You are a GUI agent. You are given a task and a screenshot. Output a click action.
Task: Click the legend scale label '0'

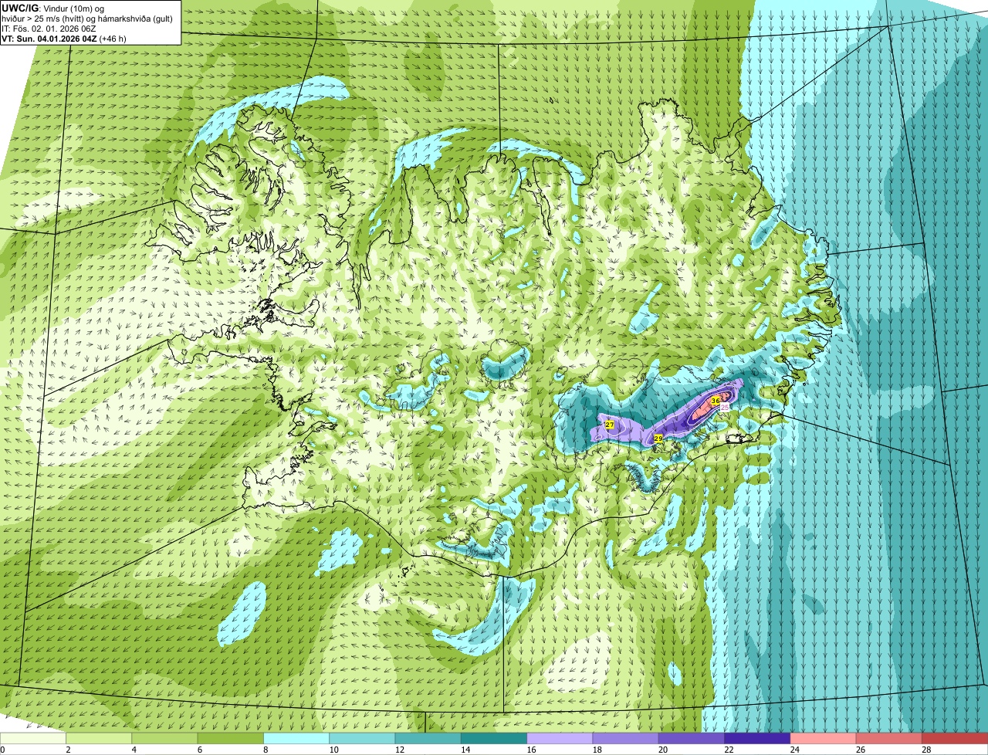tap(2, 750)
